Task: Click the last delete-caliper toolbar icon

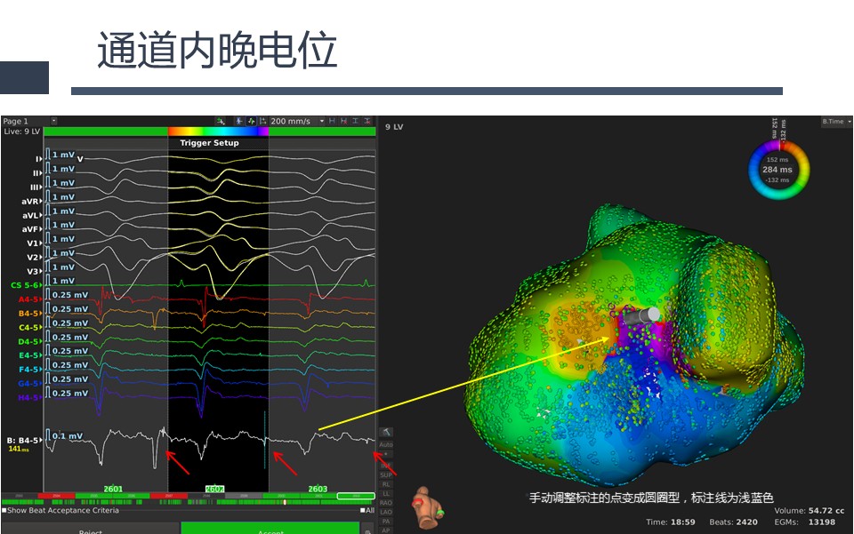Action: pyautogui.click(x=367, y=121)
